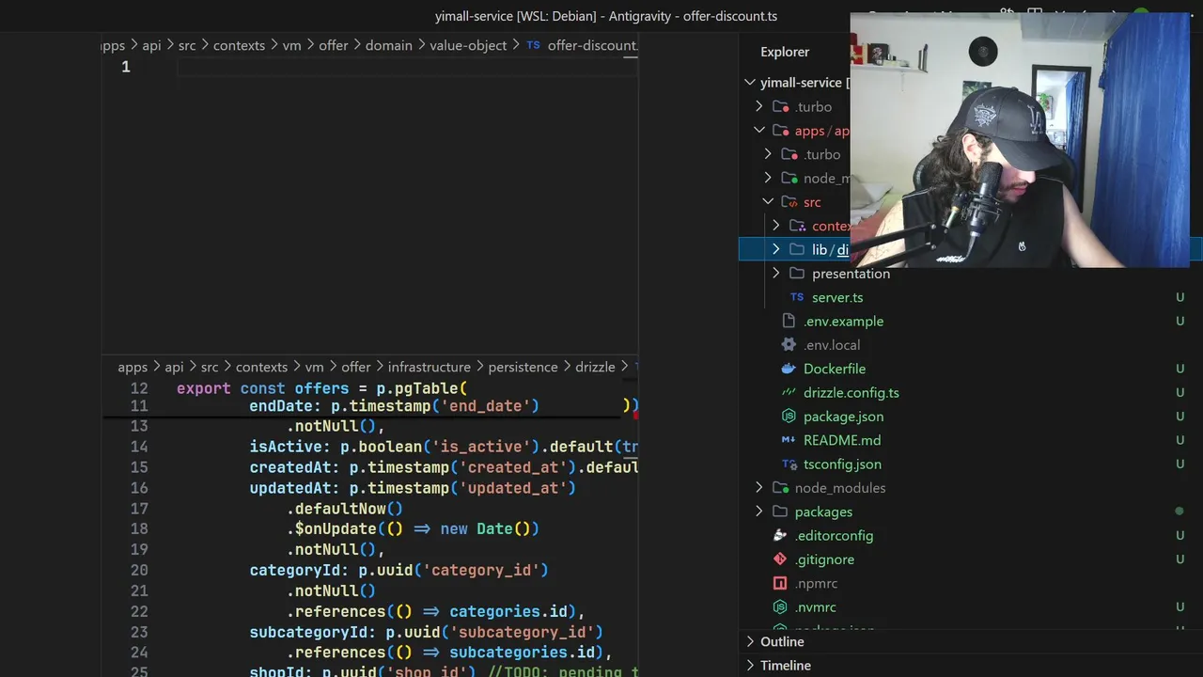Open the domain breadcrumb segment
This screenshot has height=677, width=1203.
388,45
